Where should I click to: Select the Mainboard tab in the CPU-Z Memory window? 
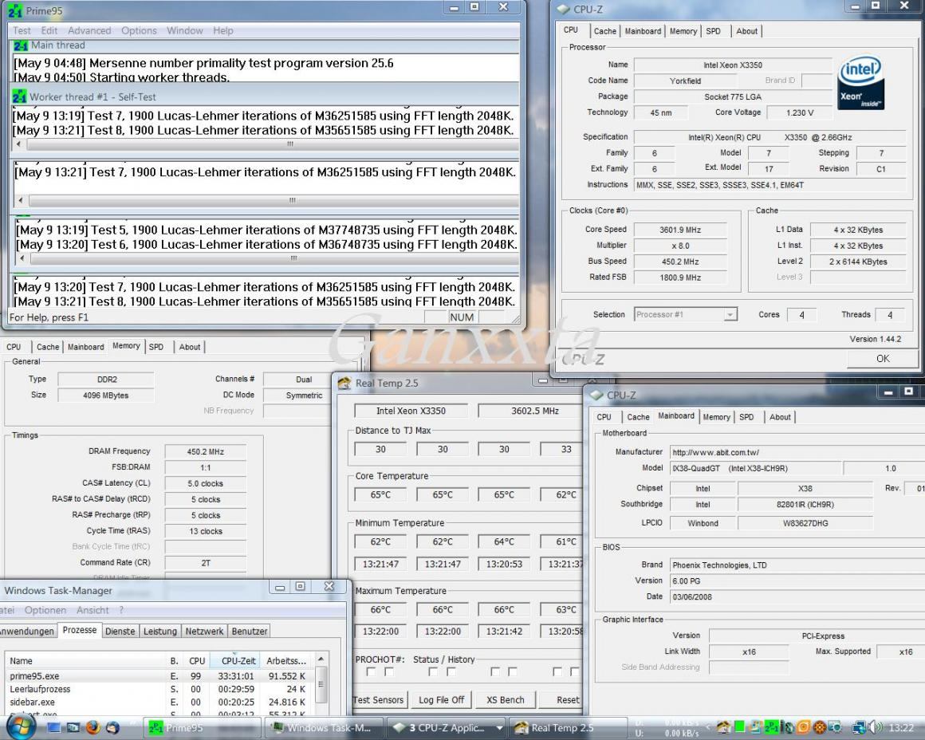point(85,347)
